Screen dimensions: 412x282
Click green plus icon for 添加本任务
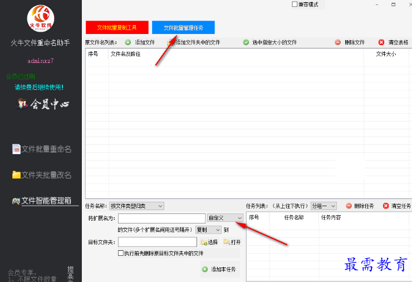coord(205,269)
